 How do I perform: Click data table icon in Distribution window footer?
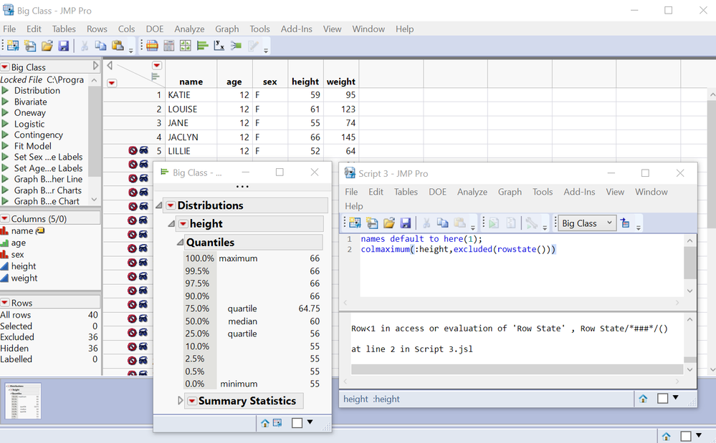tap(277, 423)
